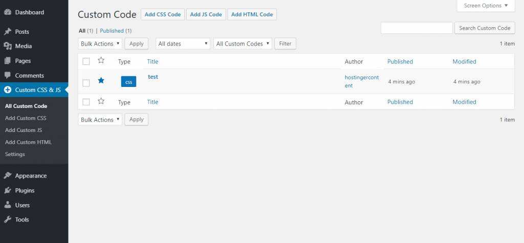Expand the All dates filter dropdown

click(183, 44)
